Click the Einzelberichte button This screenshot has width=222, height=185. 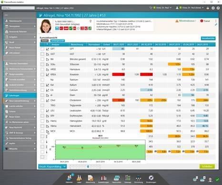(208, 38)
